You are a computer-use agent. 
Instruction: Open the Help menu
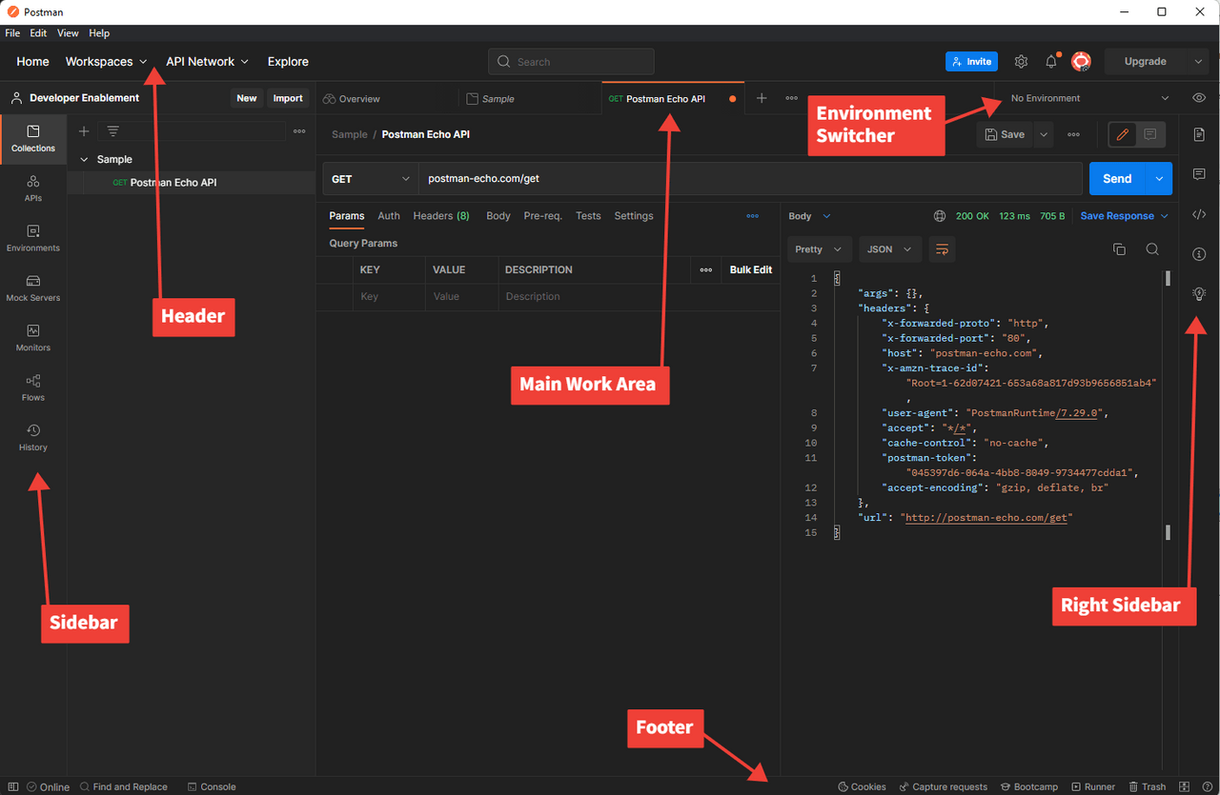(x=99, y=33)
